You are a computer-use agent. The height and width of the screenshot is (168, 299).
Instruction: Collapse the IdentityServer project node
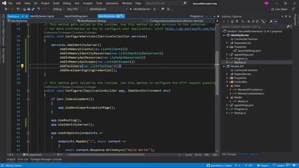coord(224,35)
